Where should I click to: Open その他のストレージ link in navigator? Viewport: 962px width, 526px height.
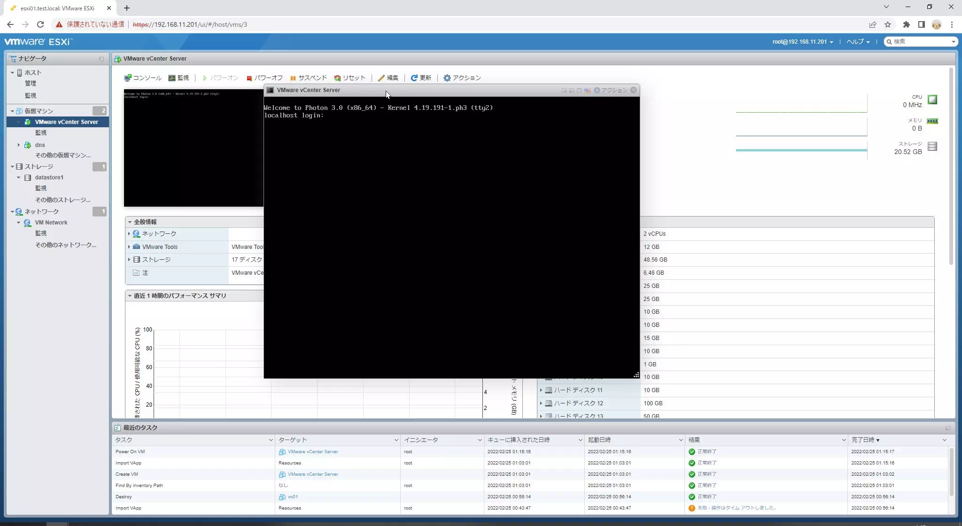click(63, 200)
